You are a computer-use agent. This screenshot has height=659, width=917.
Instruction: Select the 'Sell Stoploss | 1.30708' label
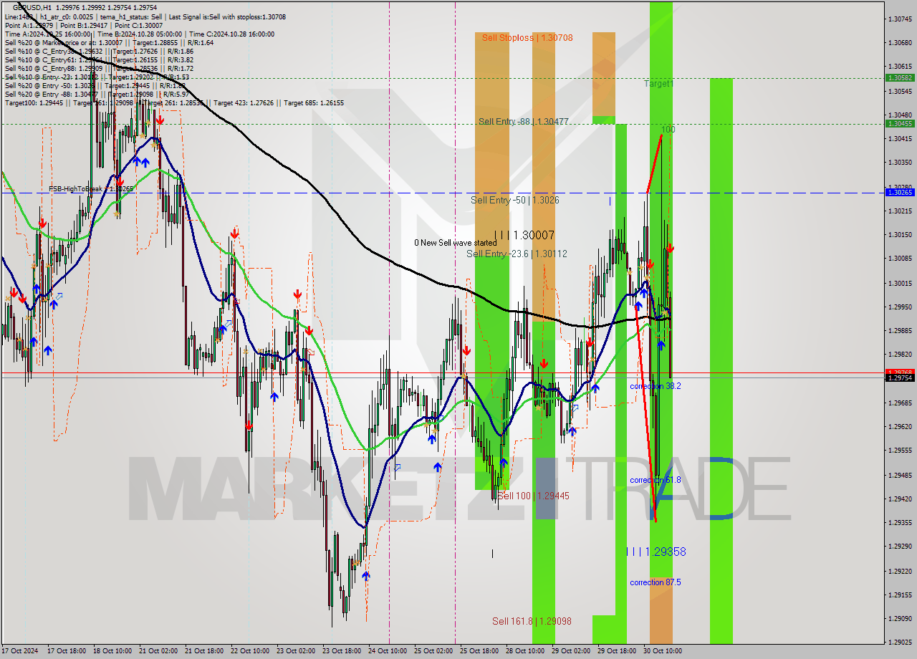(527, 37)
